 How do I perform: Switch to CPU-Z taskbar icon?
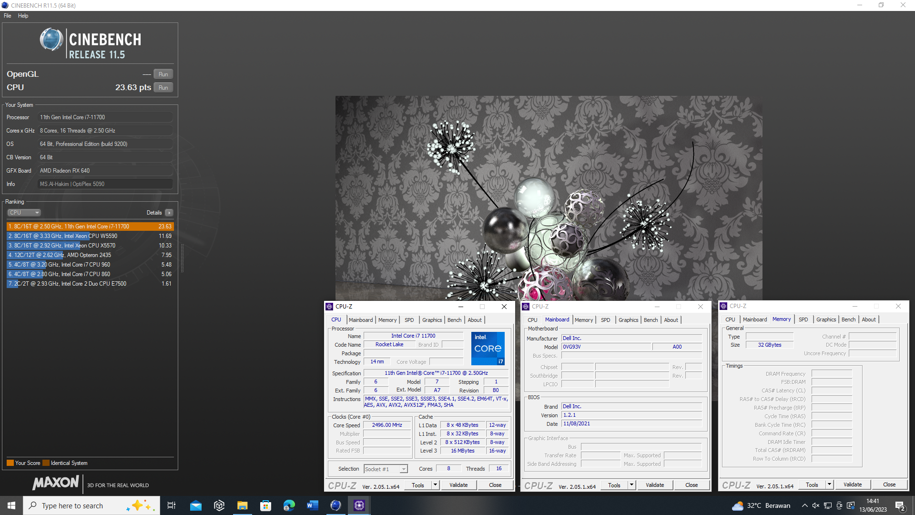[359, 505]
